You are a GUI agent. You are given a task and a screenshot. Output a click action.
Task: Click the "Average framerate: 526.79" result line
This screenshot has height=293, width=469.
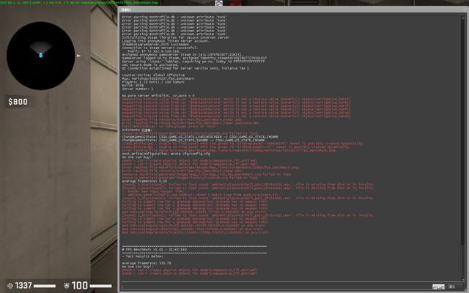click(x=145, y=262)
